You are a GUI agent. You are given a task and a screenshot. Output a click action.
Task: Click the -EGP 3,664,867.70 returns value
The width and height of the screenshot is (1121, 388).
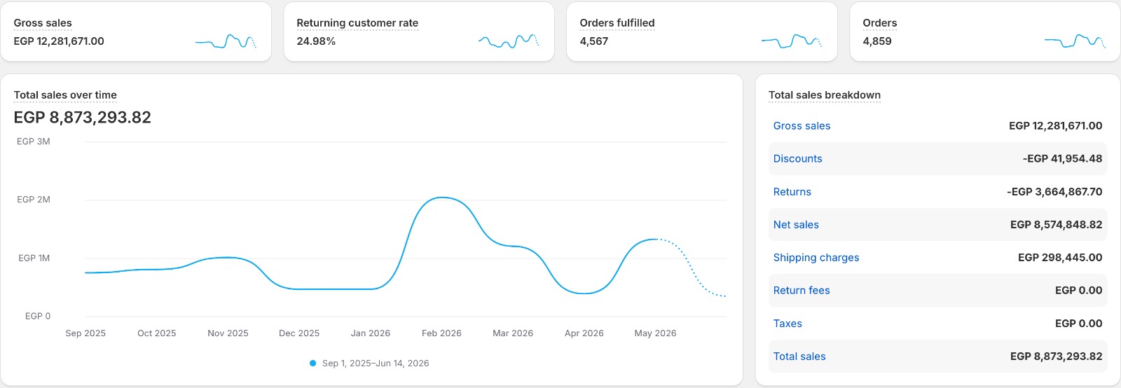(x=1054, y=192)
